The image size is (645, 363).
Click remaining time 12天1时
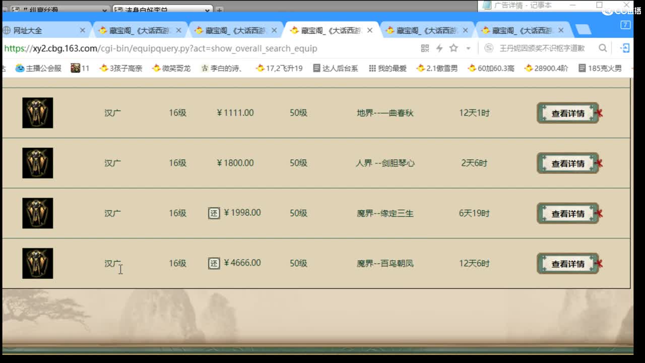pyautogui.click(x=474, y=113)
